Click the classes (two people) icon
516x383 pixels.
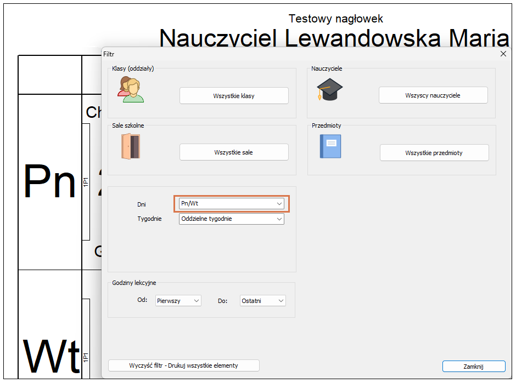coord(131,90)
